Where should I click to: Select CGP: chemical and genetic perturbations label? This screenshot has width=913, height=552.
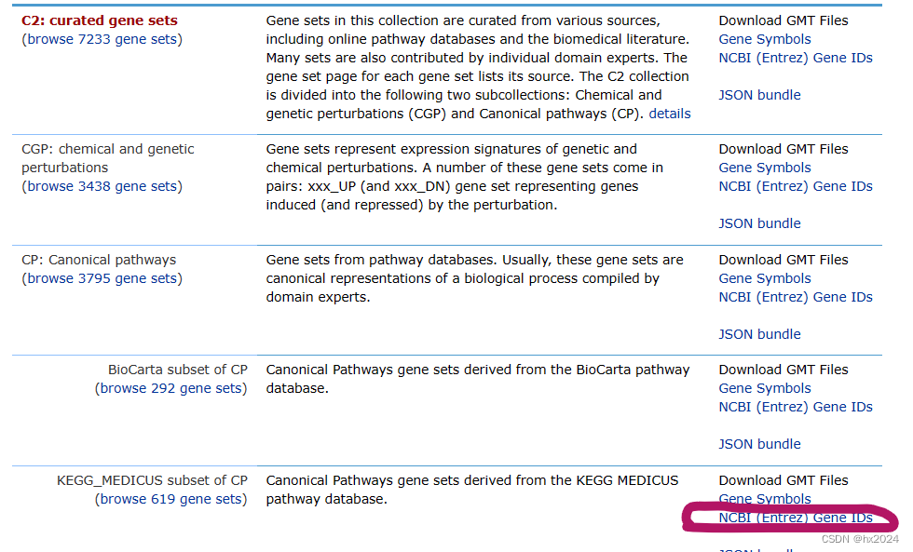(x=108, y=158)
